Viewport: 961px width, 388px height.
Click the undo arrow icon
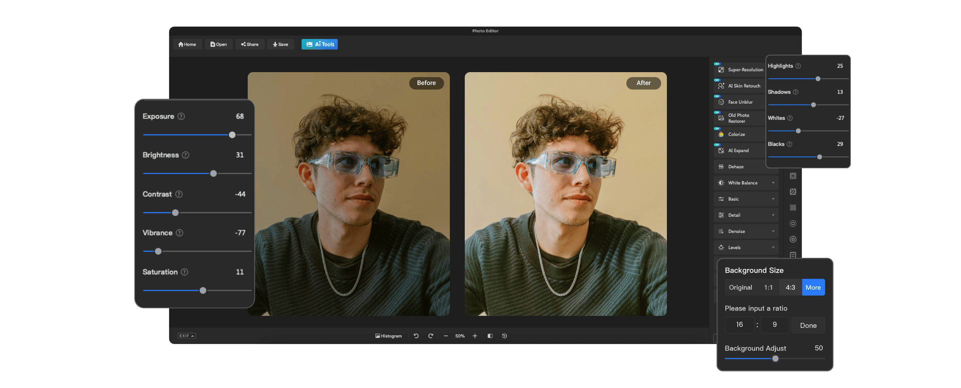[x=416, y=336]
